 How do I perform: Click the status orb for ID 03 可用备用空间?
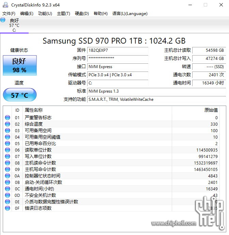(7, 130)
